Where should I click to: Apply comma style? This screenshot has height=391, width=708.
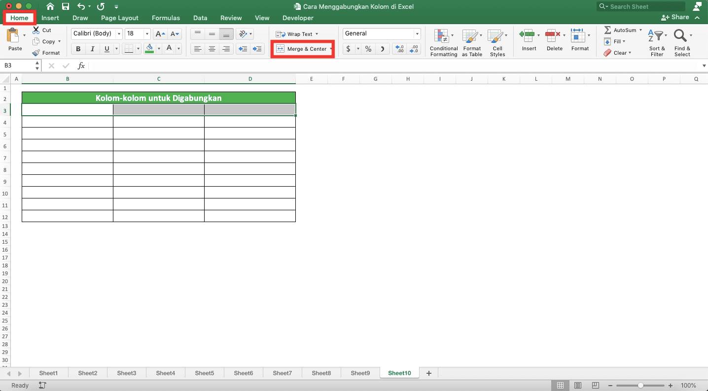383,49
